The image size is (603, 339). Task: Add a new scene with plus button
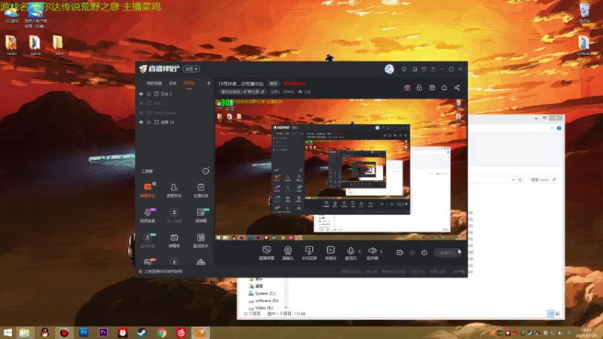pyautogui.click(x=209, y=83)
